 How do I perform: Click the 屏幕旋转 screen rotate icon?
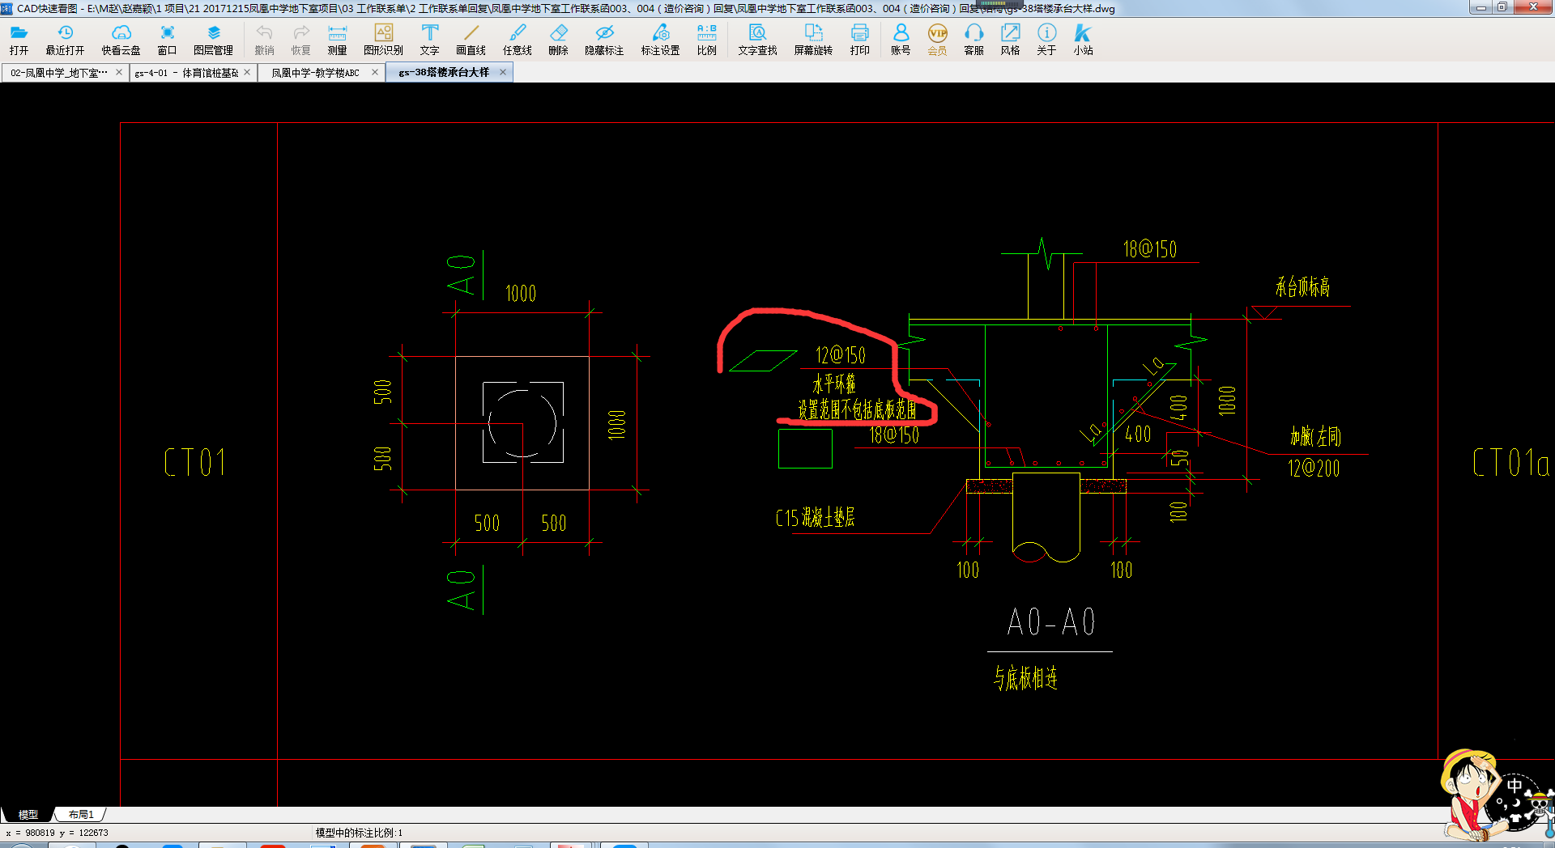813,39
